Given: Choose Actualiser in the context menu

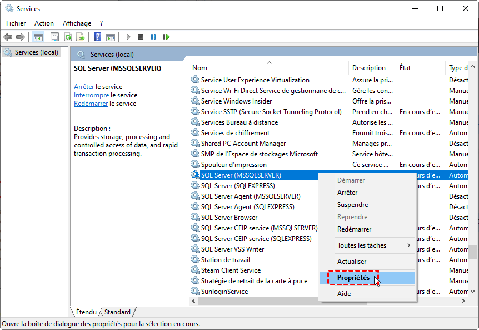Looking at the screenshot, I should [367, 262].
